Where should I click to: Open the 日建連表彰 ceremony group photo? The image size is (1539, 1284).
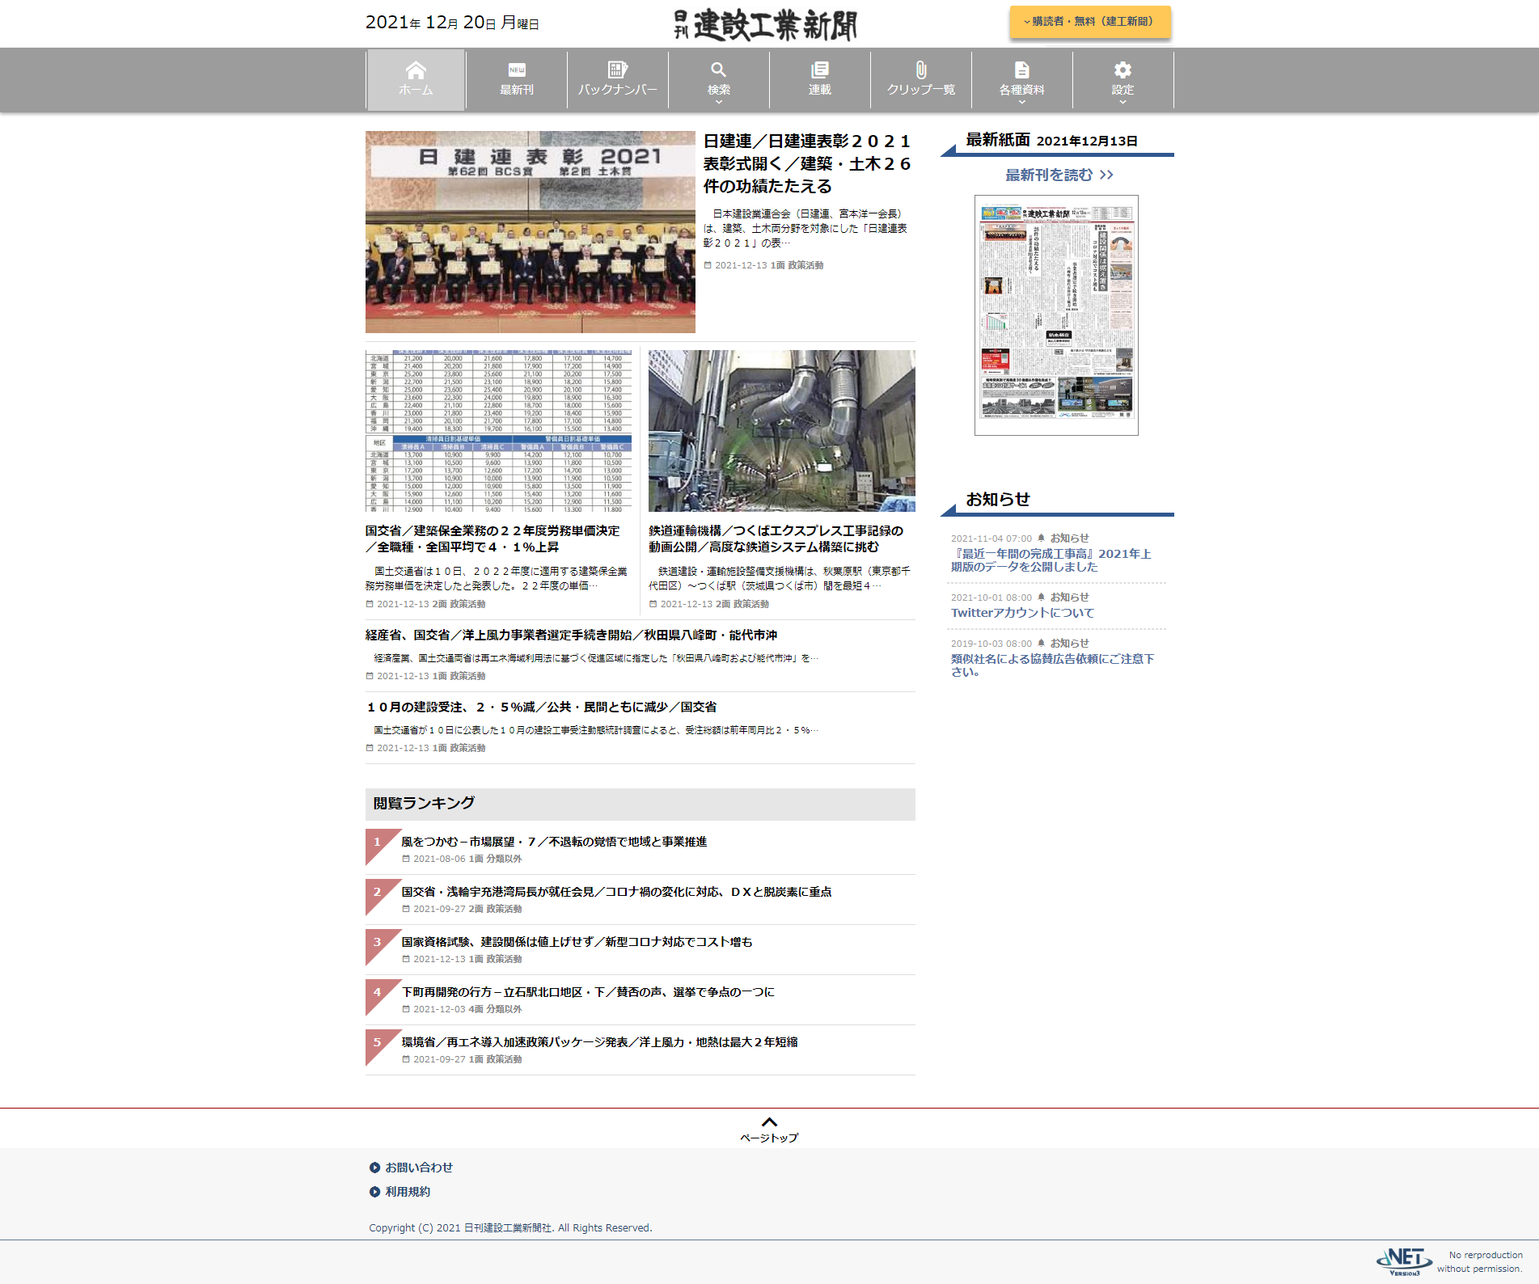point(531,232)
